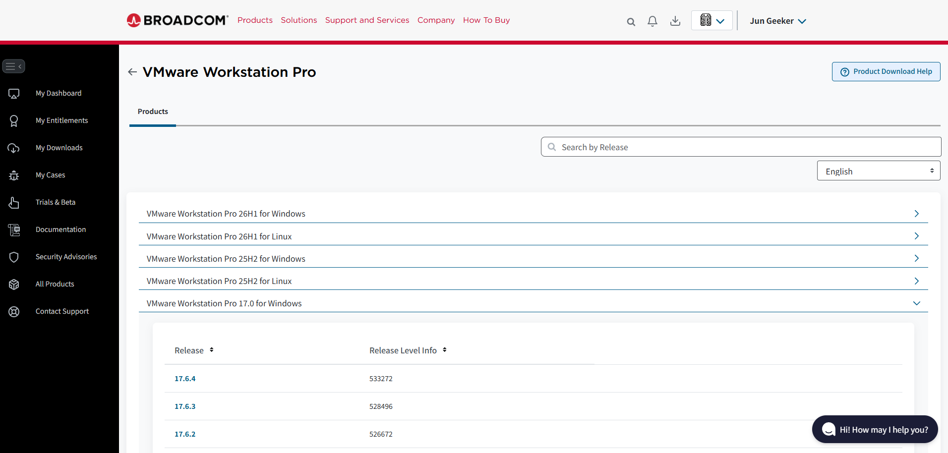Open Support and Services menu
948x453 pixels.
(367, 20)
